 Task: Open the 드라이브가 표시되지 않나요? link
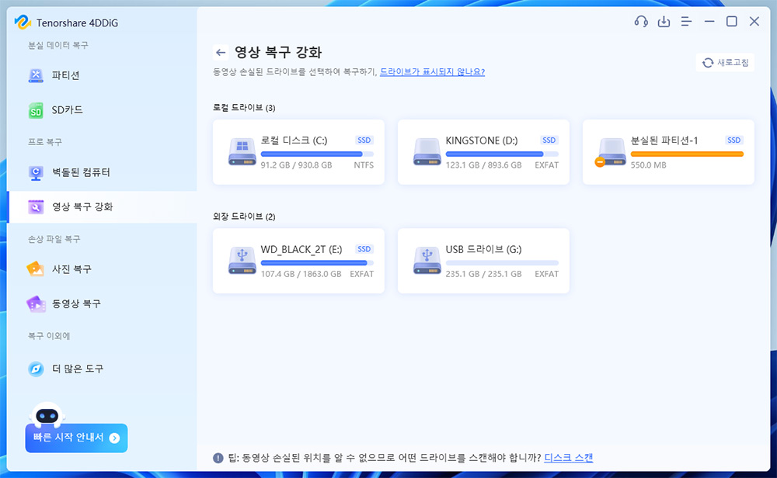click(x=432, y=71)
